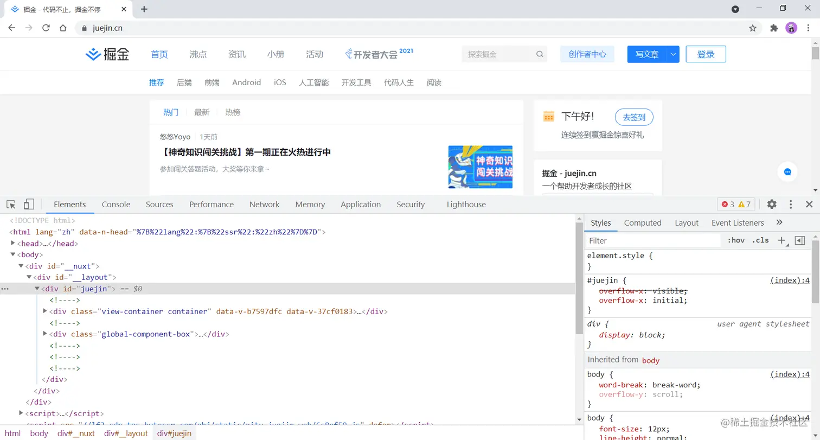This screenshot has width=820, height=440.
Task: Switch to the Console tab
Action: pos(116,205)
